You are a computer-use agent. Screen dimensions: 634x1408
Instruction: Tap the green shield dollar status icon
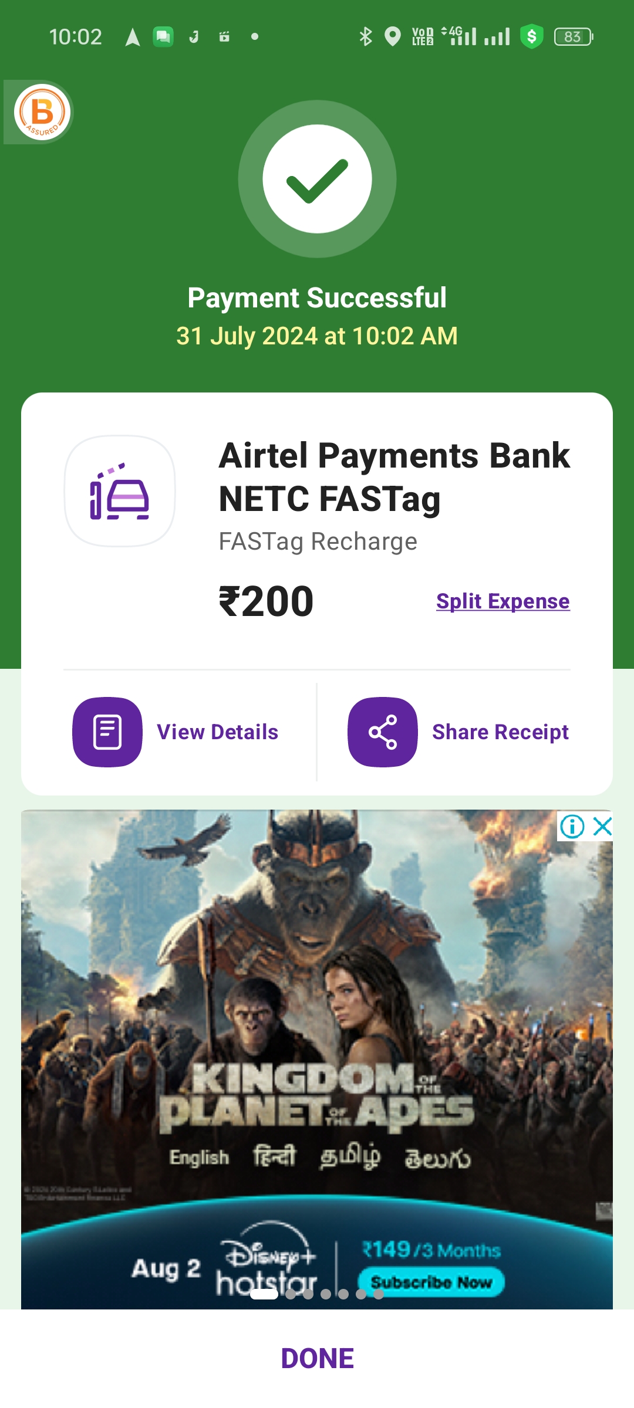point(532,36)
